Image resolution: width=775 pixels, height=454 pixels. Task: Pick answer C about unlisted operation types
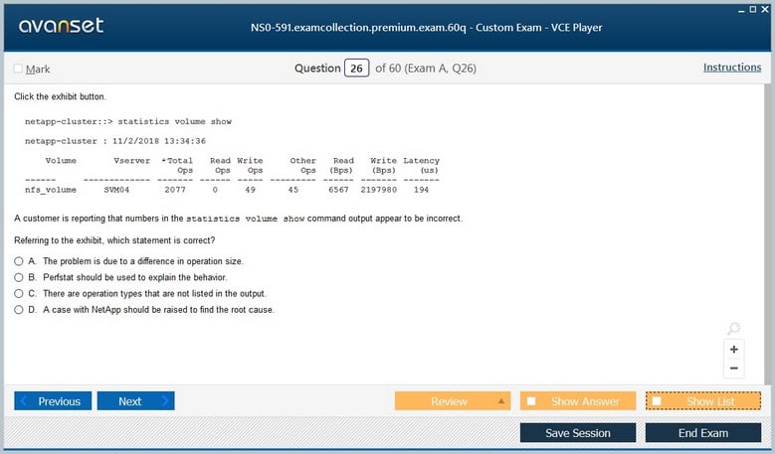tap(19, 294)
